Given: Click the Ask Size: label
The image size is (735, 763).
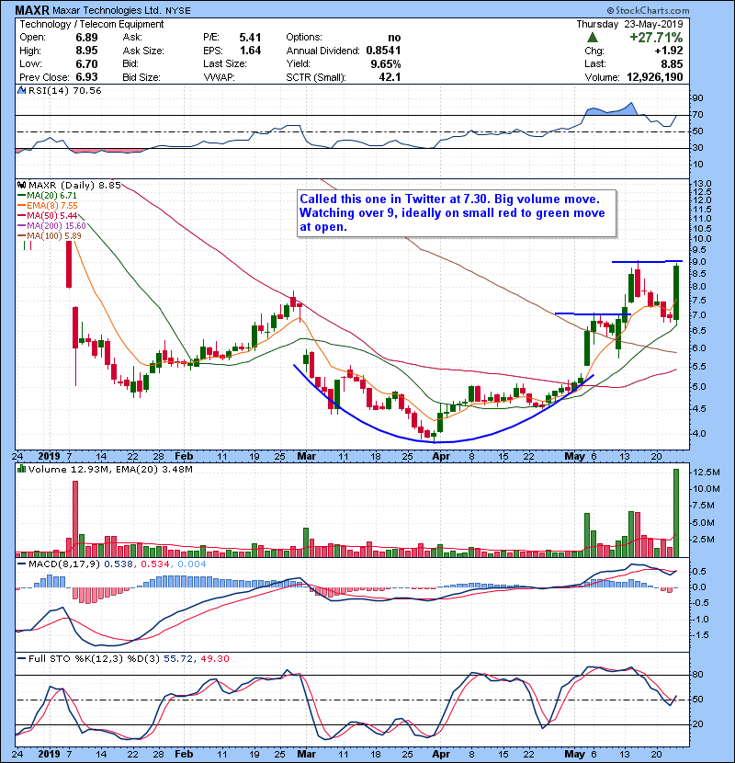Looking at the screenshot, I should click(143, 51).
